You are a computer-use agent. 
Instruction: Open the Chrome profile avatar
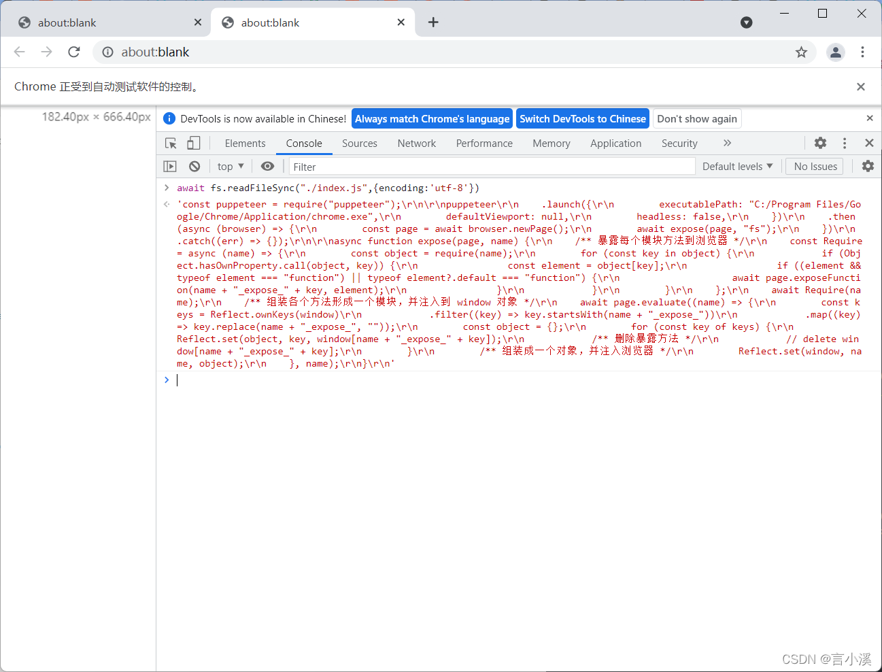[x=835, y=52]
